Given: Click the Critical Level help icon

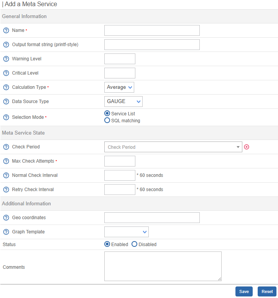Looking at the screenshot, I should click(x=6, y=73).
